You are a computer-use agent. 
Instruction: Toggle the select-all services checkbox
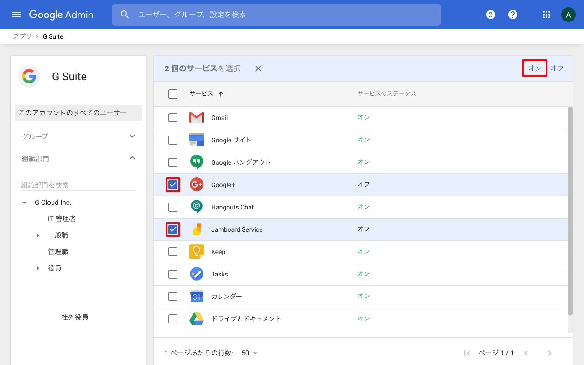(173, 94)
